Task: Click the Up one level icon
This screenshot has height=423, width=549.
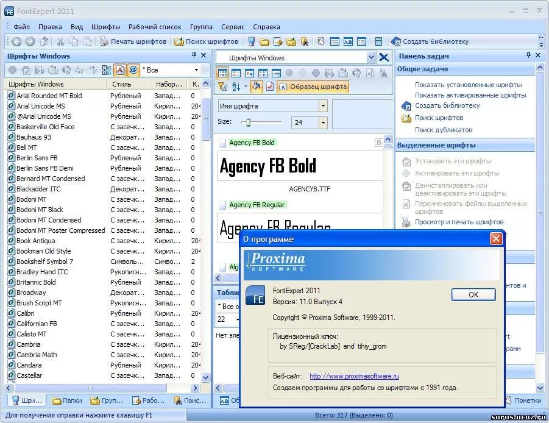Action: coord(44,41)
